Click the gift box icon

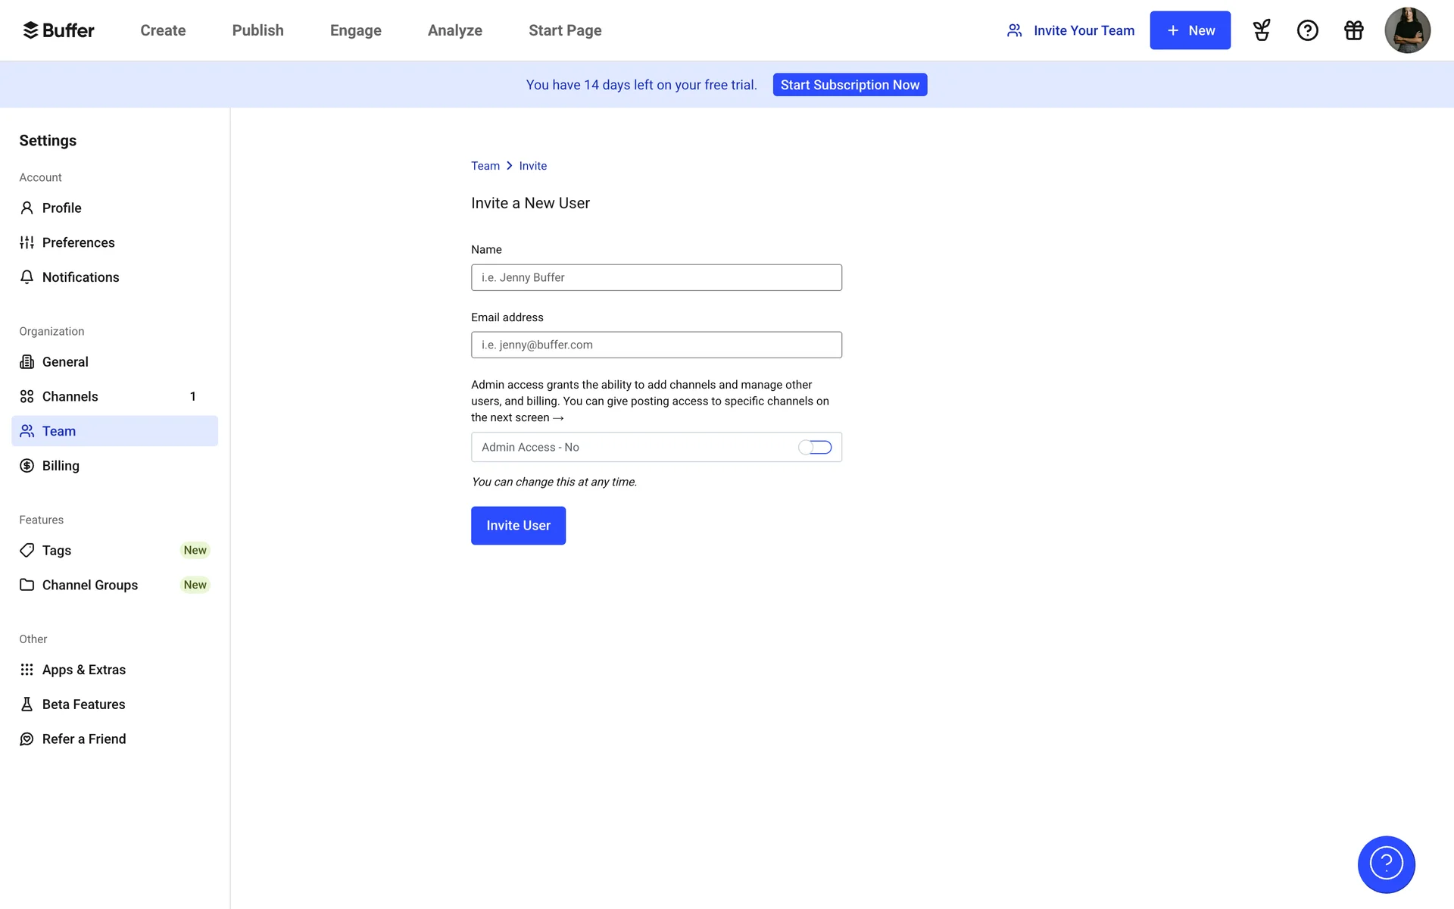[1354, 30]
